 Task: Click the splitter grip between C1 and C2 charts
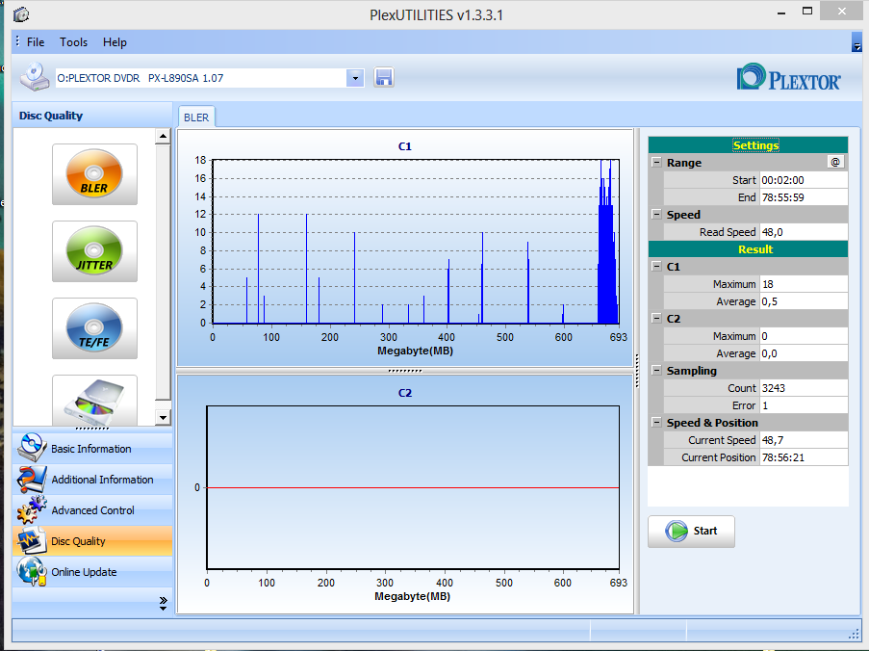[x=405, y=371]
